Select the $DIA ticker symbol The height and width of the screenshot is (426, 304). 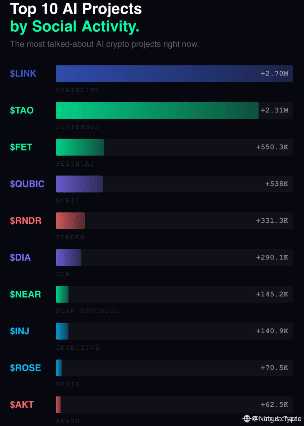(x=20, y=257)
